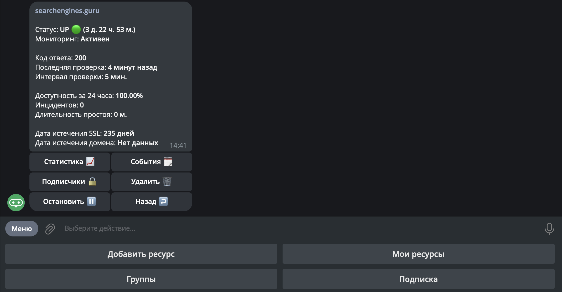
Task: Open Подписка keyboard button
Action: pyautogui.click(x=418, y=279)
